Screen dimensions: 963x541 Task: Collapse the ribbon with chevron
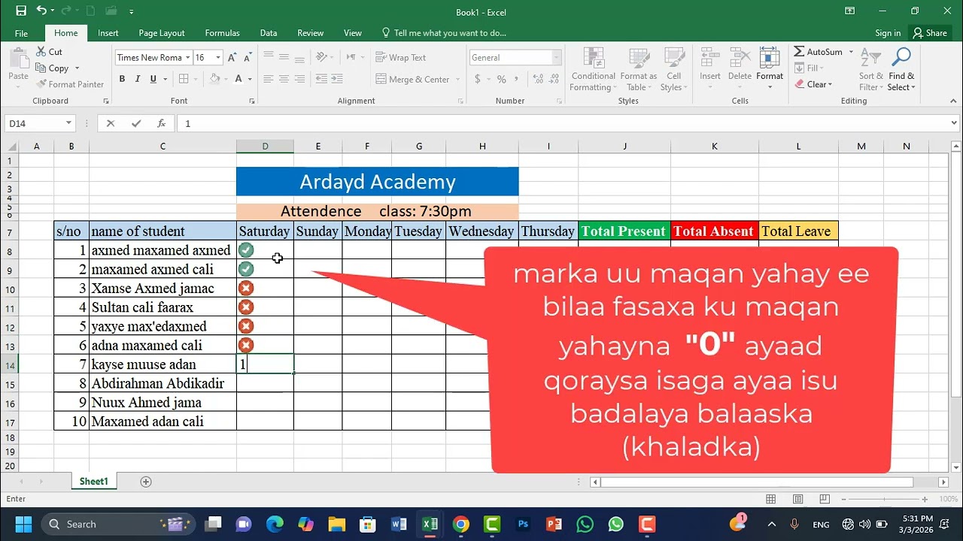pyautogui.click(x=953, y=101)
